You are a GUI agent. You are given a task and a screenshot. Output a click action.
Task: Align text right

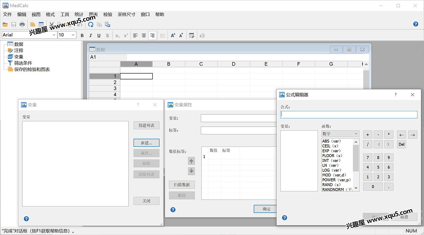click(152, 35)
